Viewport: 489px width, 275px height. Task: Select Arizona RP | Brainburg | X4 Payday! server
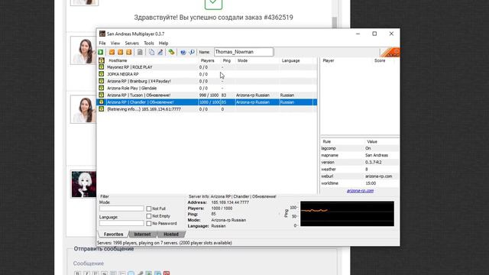(x=207, y=81)
